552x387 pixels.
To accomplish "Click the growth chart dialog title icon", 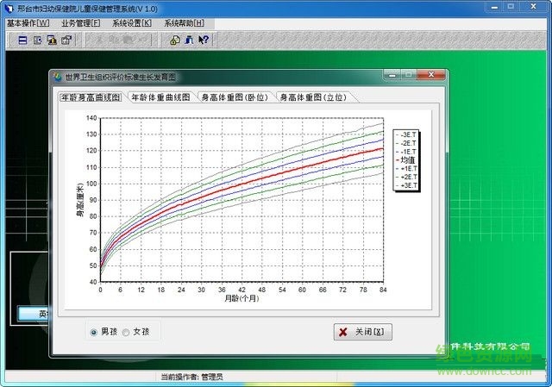I will click(58, 77).
